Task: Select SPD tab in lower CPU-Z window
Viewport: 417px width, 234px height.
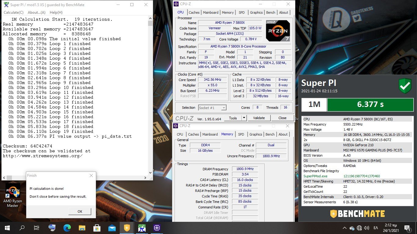Action: (241, 134)
